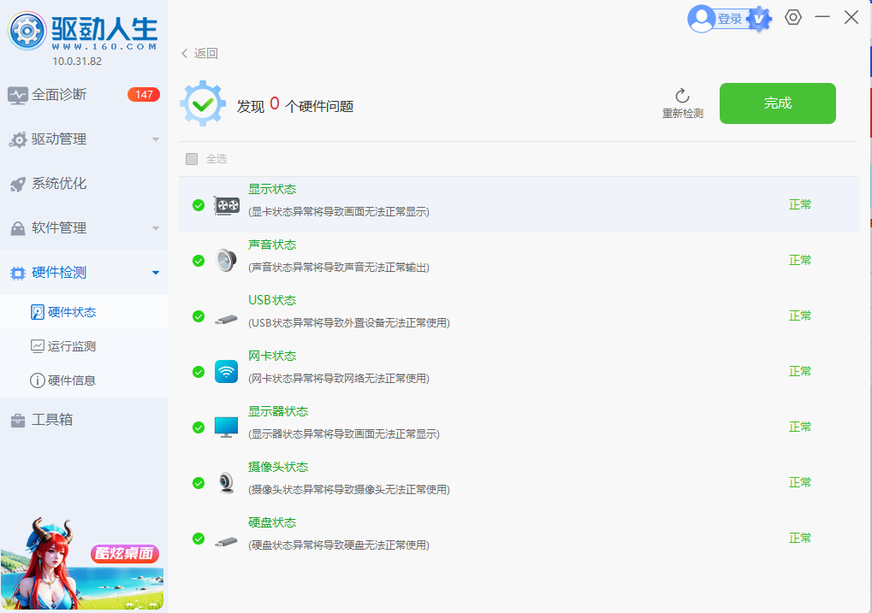872x613 pixels.
Task: Click the green check mark beside 显示状态
Action: click(x=199, y=205)
